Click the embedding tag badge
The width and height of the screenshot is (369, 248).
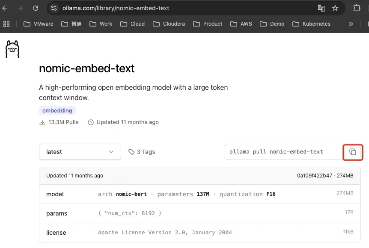tap(57, 110)
